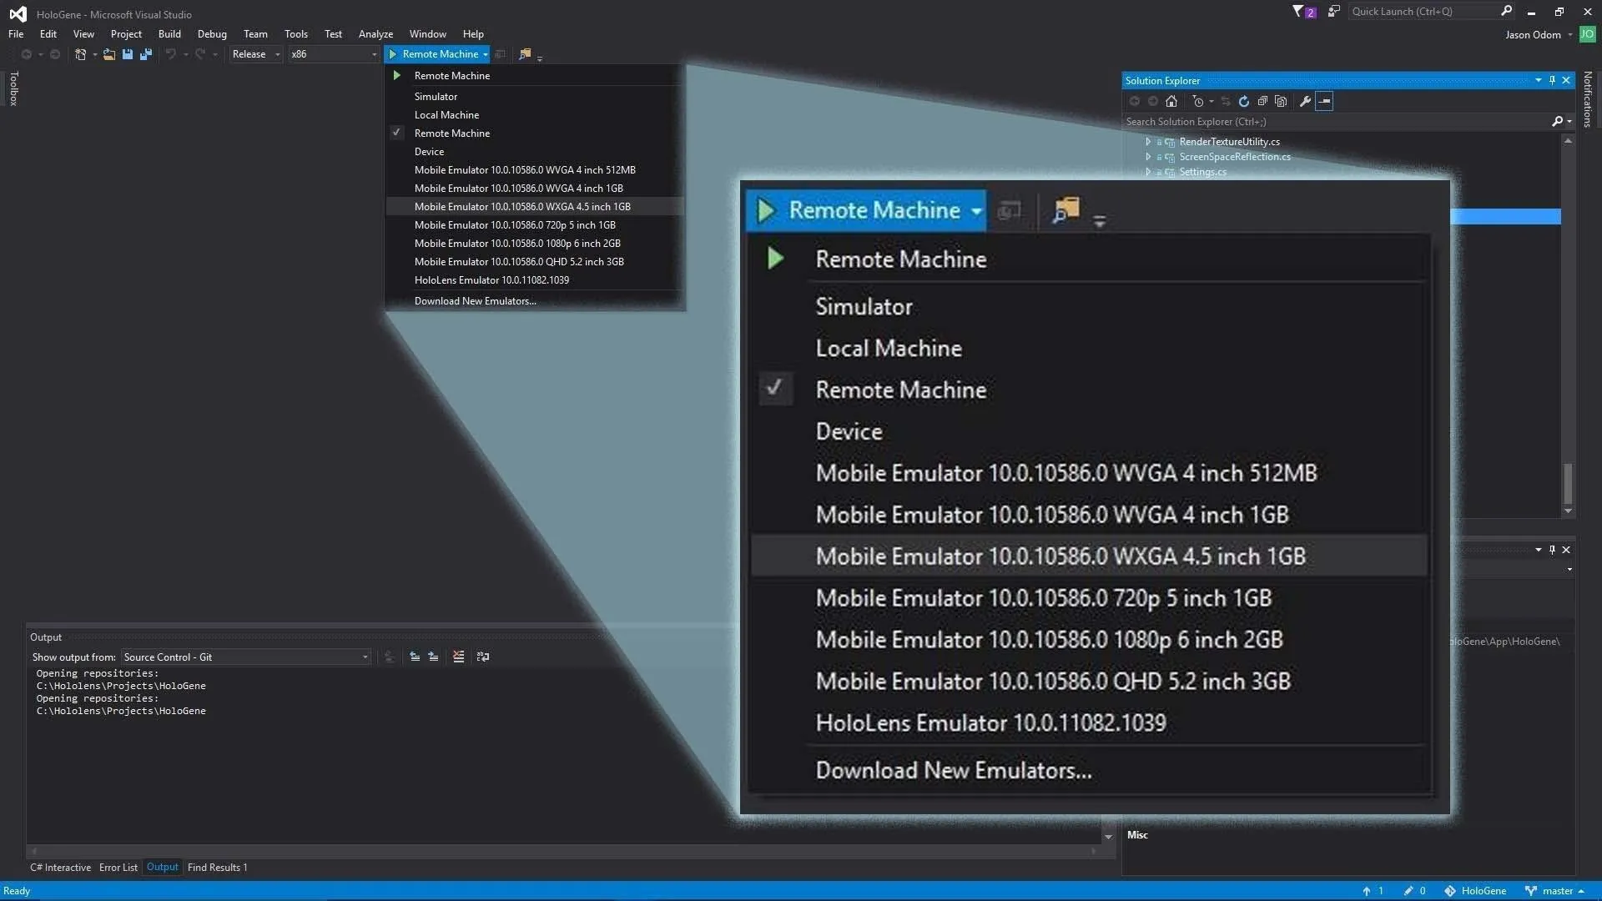Toggle auto-hide pin on Solution Explorer

point(1552,80)
